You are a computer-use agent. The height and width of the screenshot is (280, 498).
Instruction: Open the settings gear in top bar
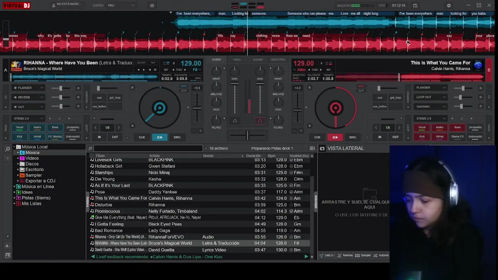tap(449, 5)
